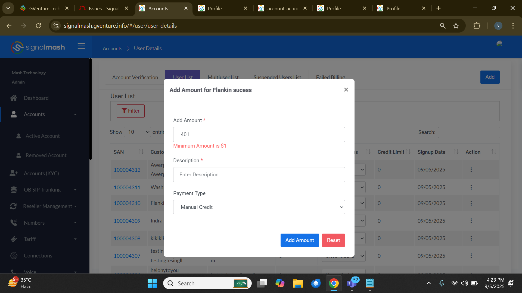Open the Dashboard home icon
This screenshot has height=293, width=522.
tap(14, 98)
